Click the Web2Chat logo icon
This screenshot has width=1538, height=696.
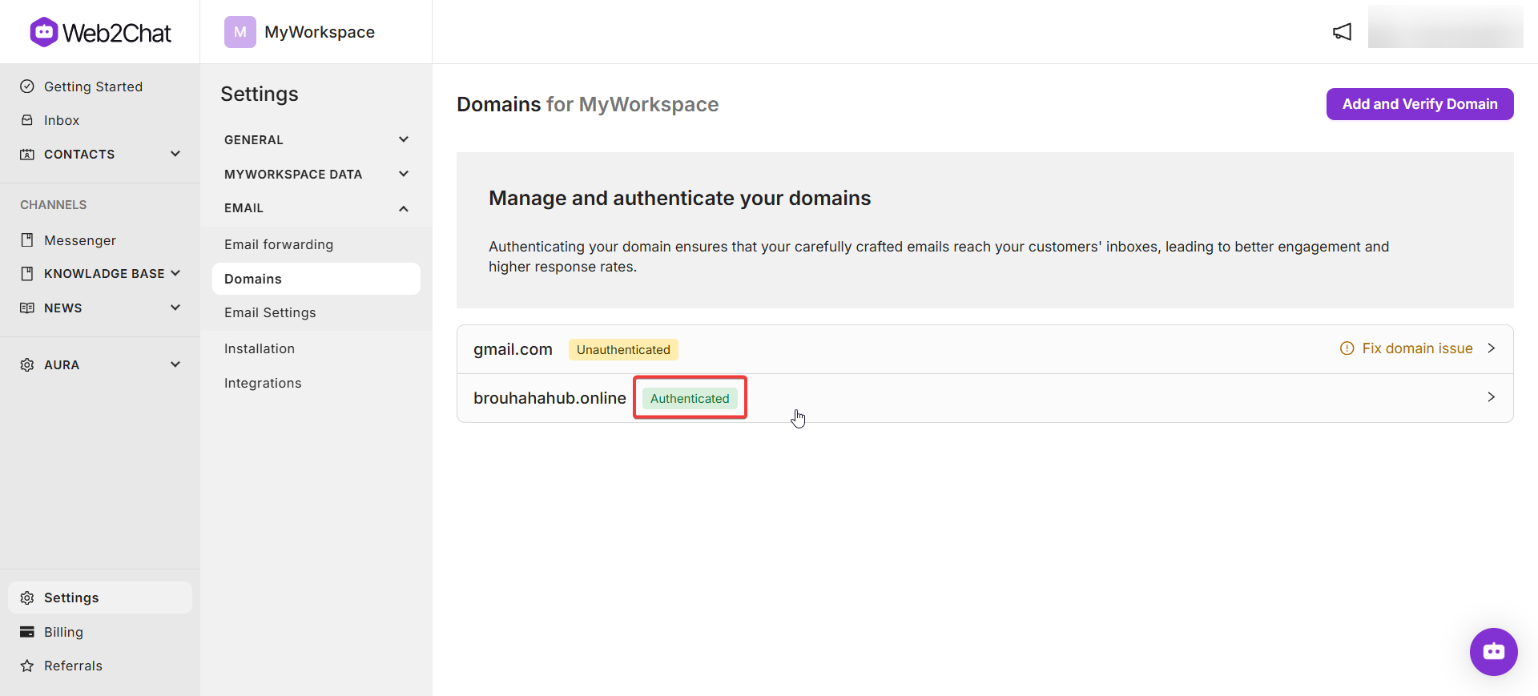click(43, 32)
